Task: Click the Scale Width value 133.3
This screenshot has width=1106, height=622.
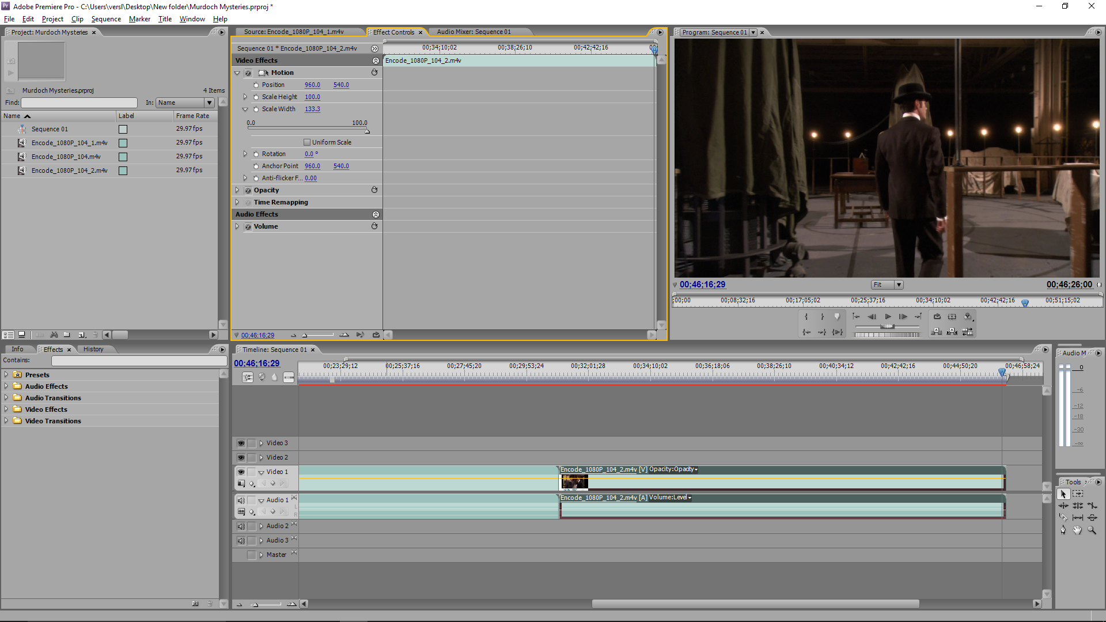Action: point(313,109)
